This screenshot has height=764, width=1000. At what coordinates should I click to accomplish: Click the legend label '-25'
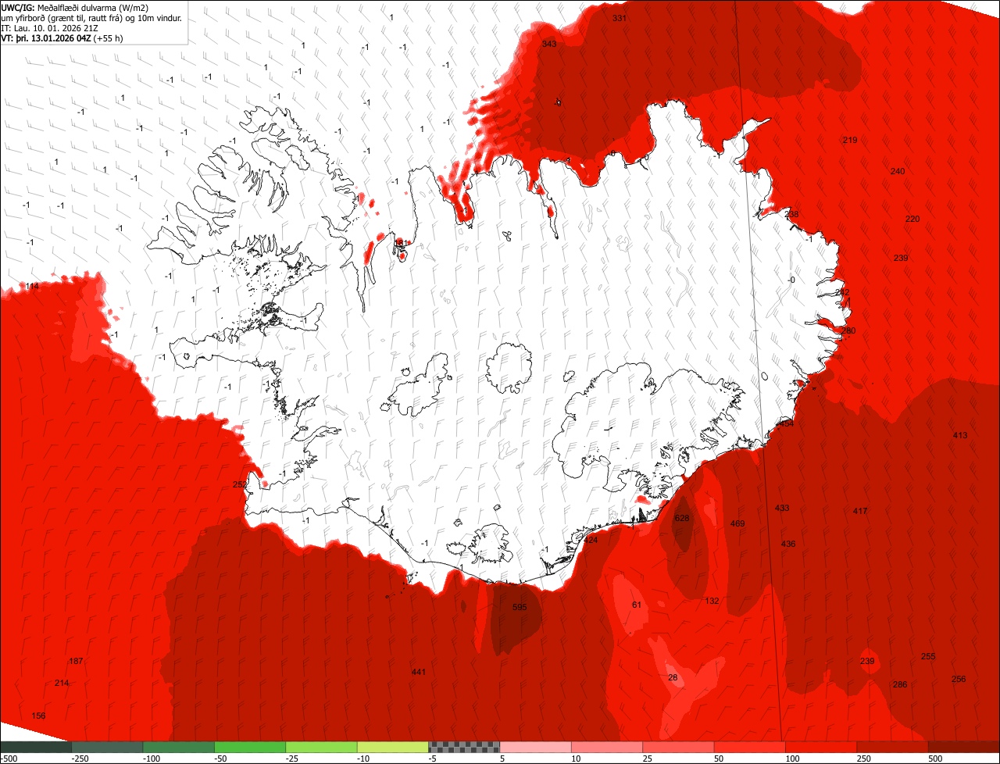pos(292,759)
